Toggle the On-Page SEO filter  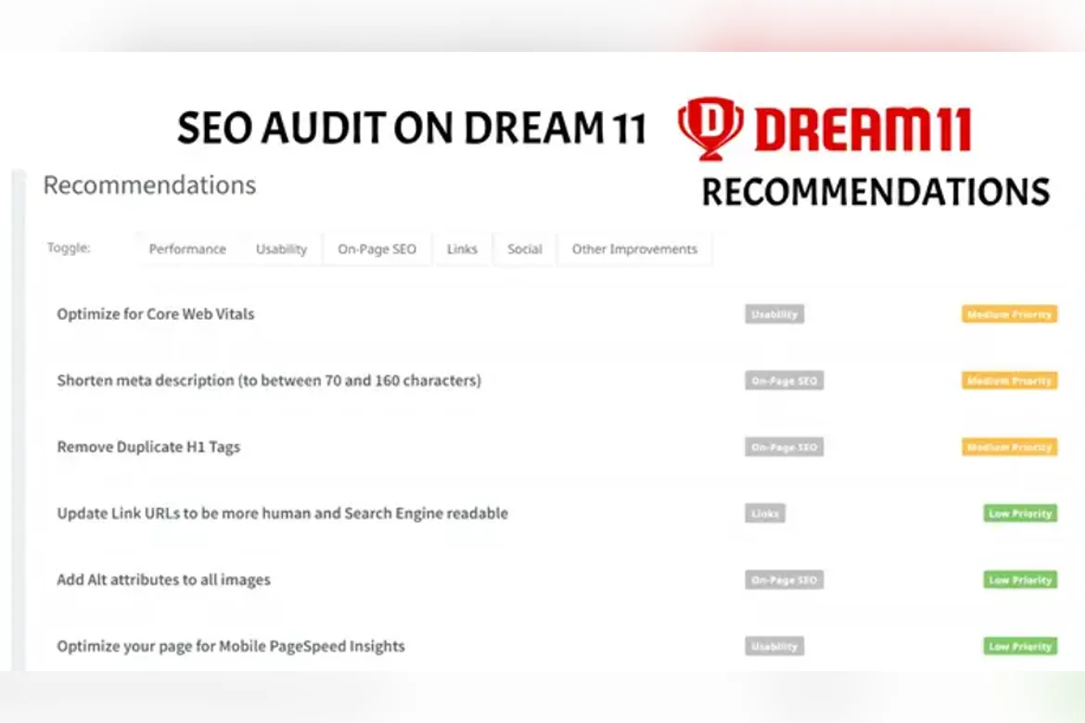[x=377, y=249]
